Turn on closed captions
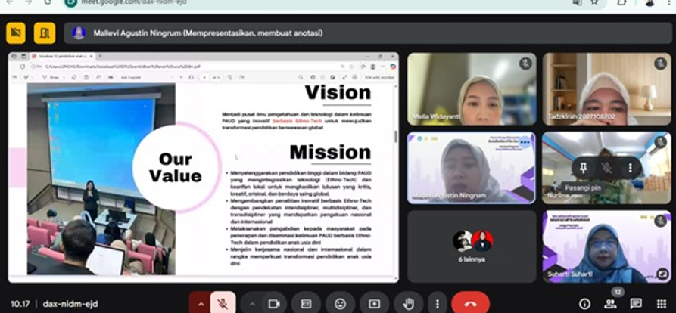 [306, 303]
